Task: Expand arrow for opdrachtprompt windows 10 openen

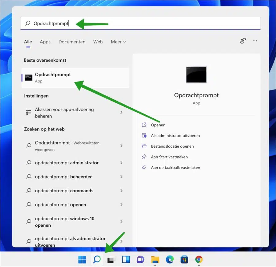Action: pyautogui.click(x=121, y=221)
